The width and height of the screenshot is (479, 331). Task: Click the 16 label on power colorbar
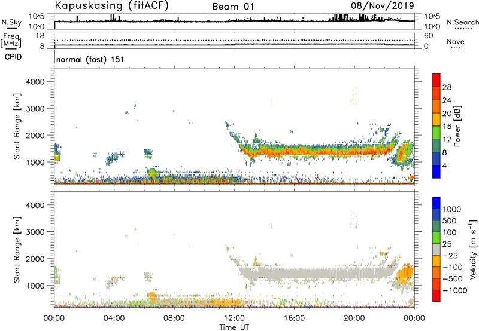447,127
